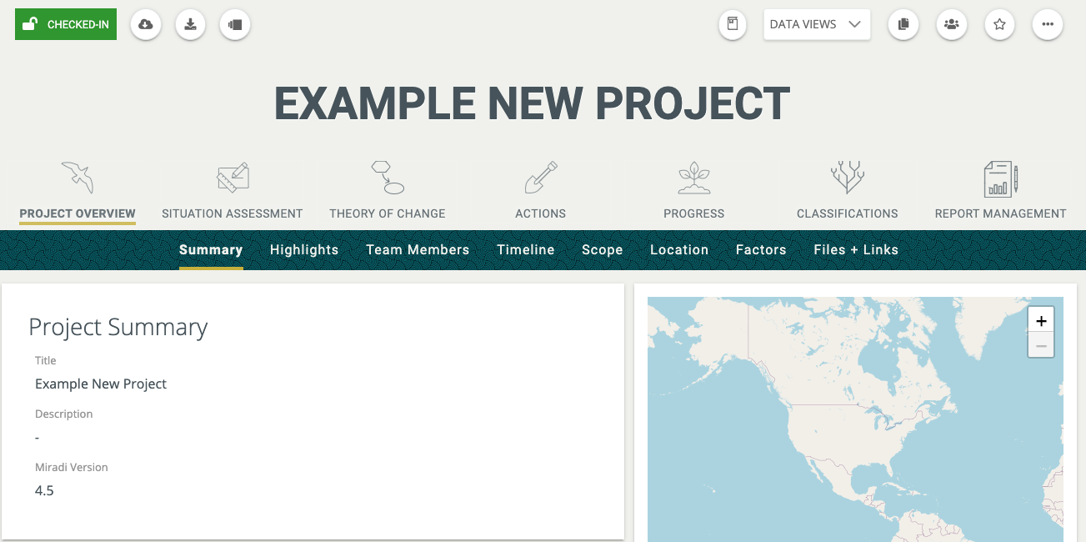The width and height of the screenshot is (1086, 542).
Task: Expand the Data Views dropdown
Action: [816, 25]
